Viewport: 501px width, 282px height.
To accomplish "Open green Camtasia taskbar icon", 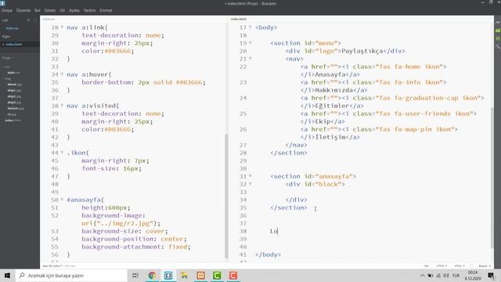I will click(x=217, y=275).
